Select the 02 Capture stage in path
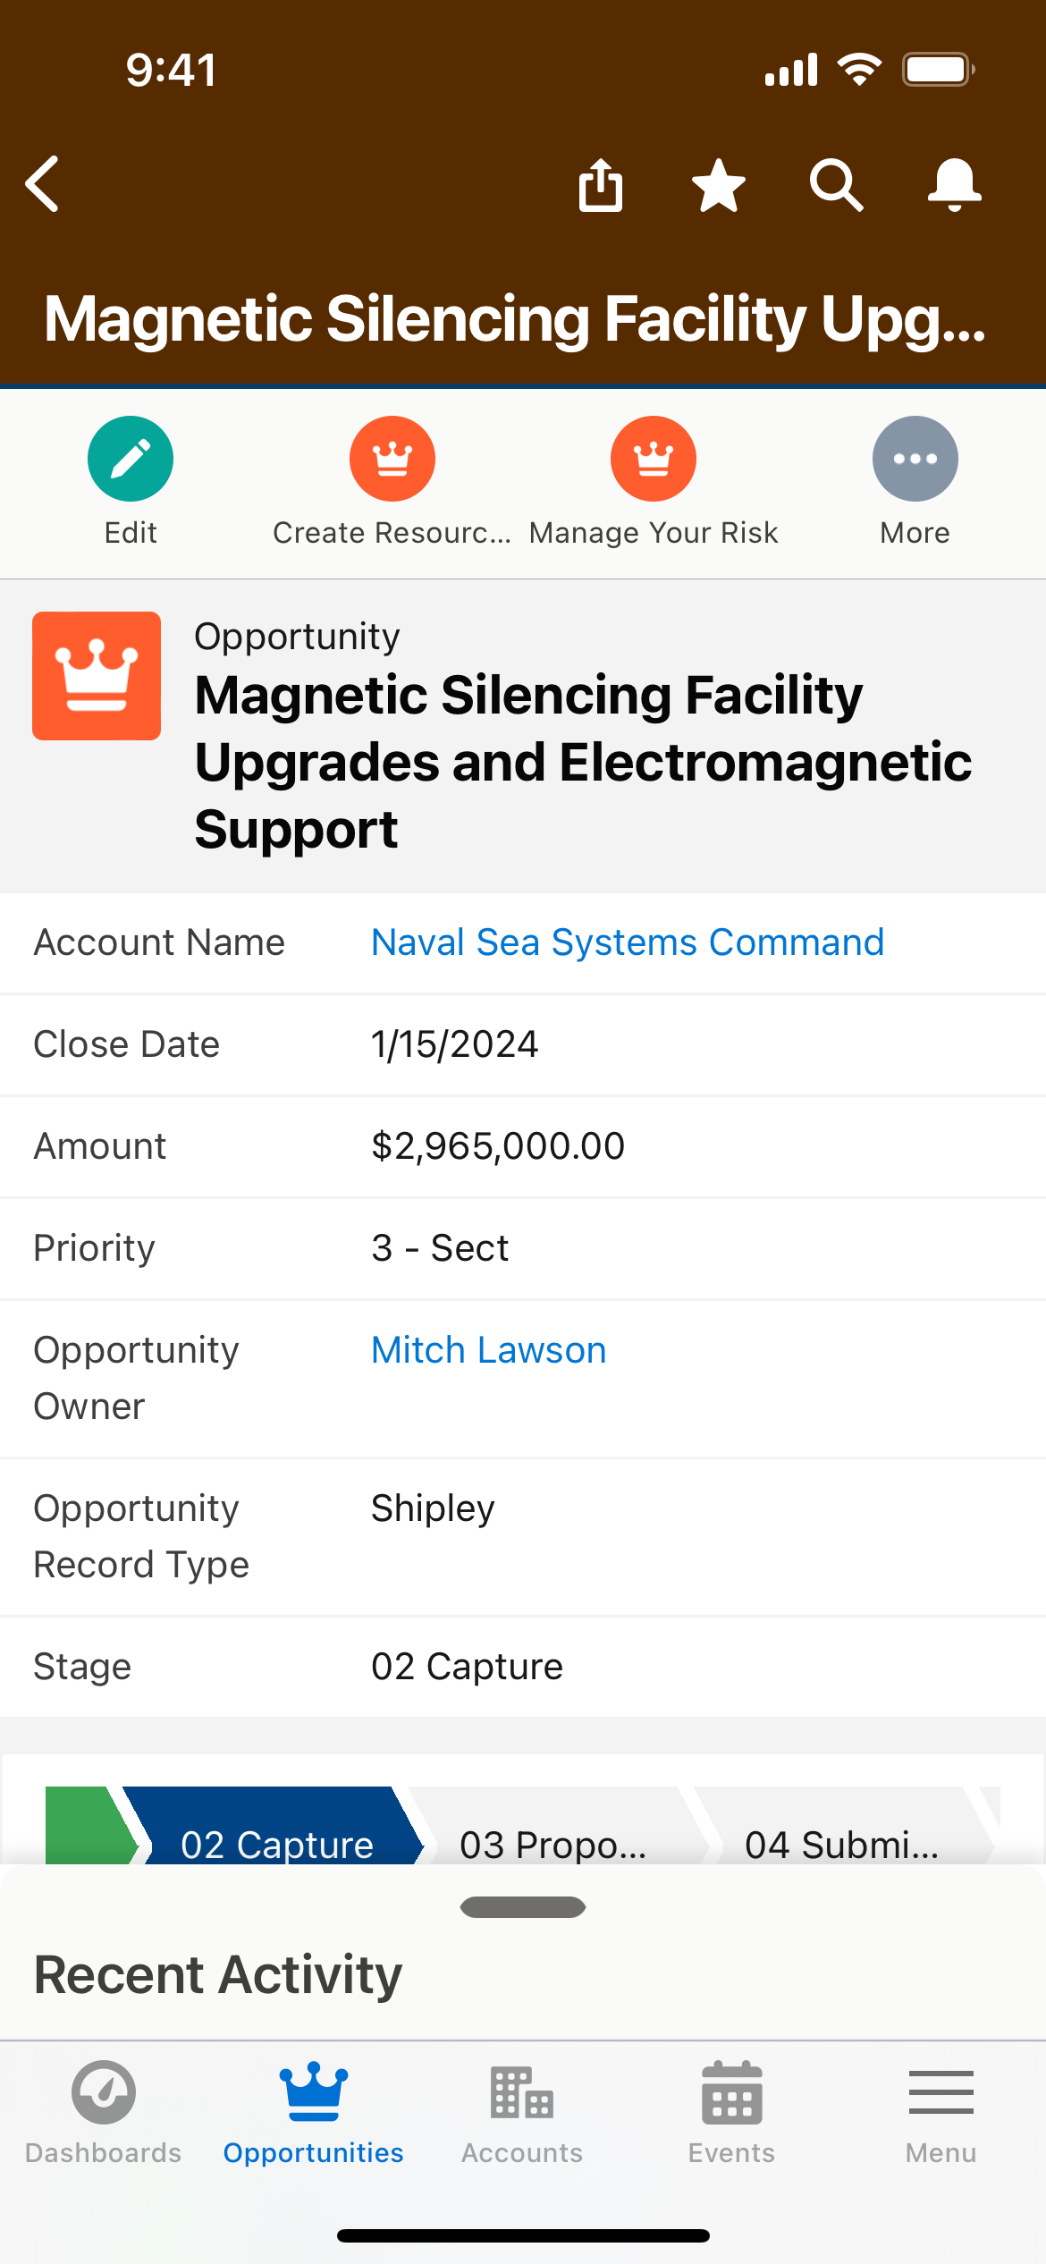This screenshot has height=2264, width=1046. tap(275, 1833)
